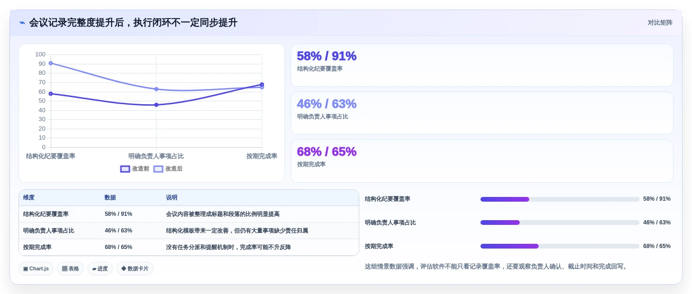Click data card caption 结构化纪要覆盖率
Image resolution: width=692 pixels, height=294 pixels.
(x=320, y=69)
